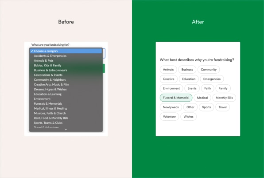The width and height of the screenshot is (264, 178).
Task: Pick the Environment chip
Action: click(171, 88)
